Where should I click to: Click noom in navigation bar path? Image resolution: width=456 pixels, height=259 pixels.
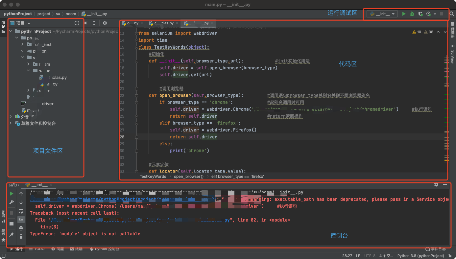[x=71, y=14]
